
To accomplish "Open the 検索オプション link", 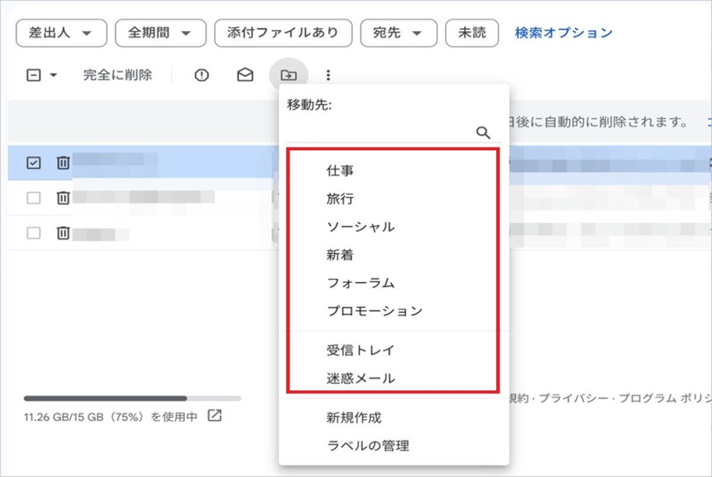I will (x=563, y=33).
